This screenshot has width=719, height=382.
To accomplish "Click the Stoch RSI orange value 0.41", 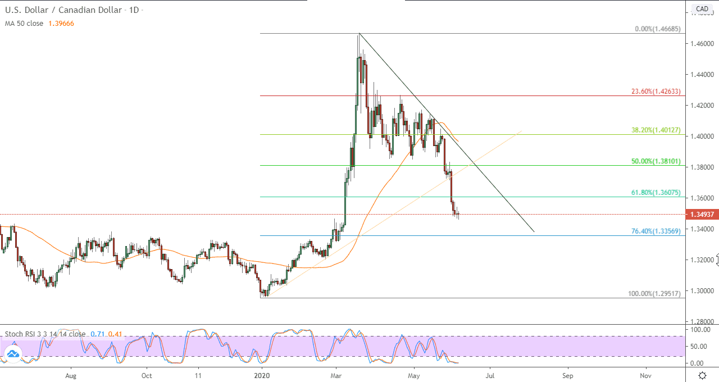I will [115, 334].
